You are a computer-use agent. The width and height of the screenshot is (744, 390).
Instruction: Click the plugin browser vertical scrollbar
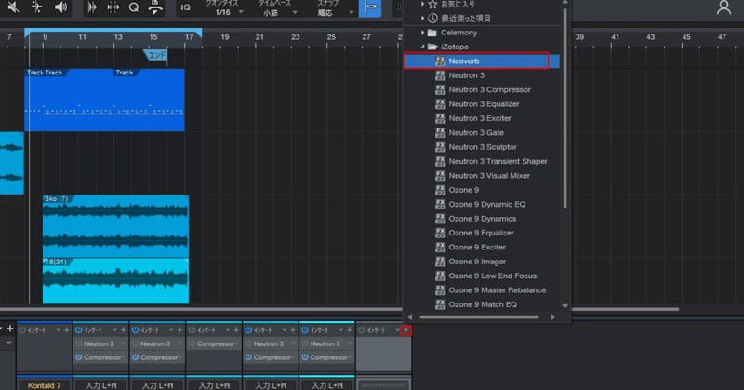tap(565, 108)
